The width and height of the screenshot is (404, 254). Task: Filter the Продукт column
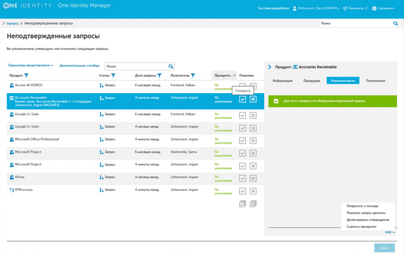pos(26,76)
